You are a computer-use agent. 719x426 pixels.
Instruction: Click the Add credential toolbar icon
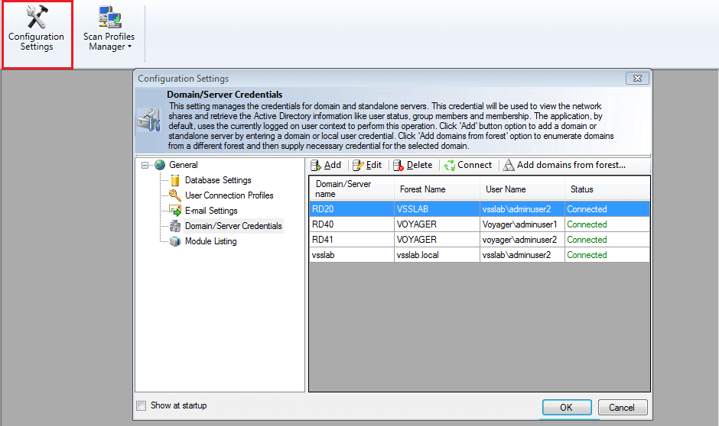pos(316,165)
